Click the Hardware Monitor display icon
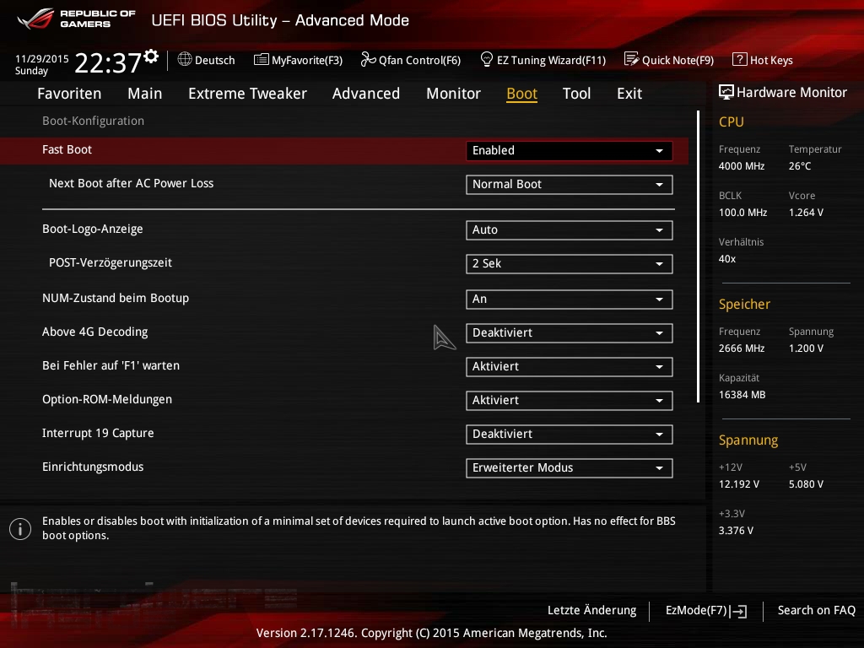Screen dimensions: 864x648 point(726,92)
